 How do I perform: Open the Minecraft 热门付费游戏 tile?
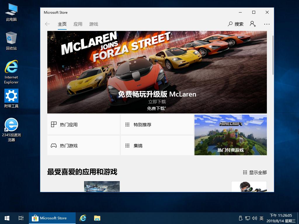231,135
